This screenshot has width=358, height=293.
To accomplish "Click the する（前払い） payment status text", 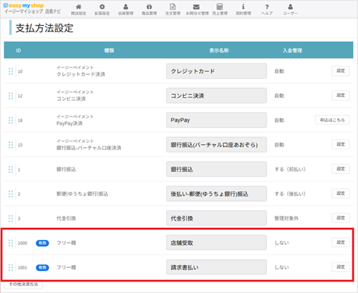I will (x=290, y=169).
